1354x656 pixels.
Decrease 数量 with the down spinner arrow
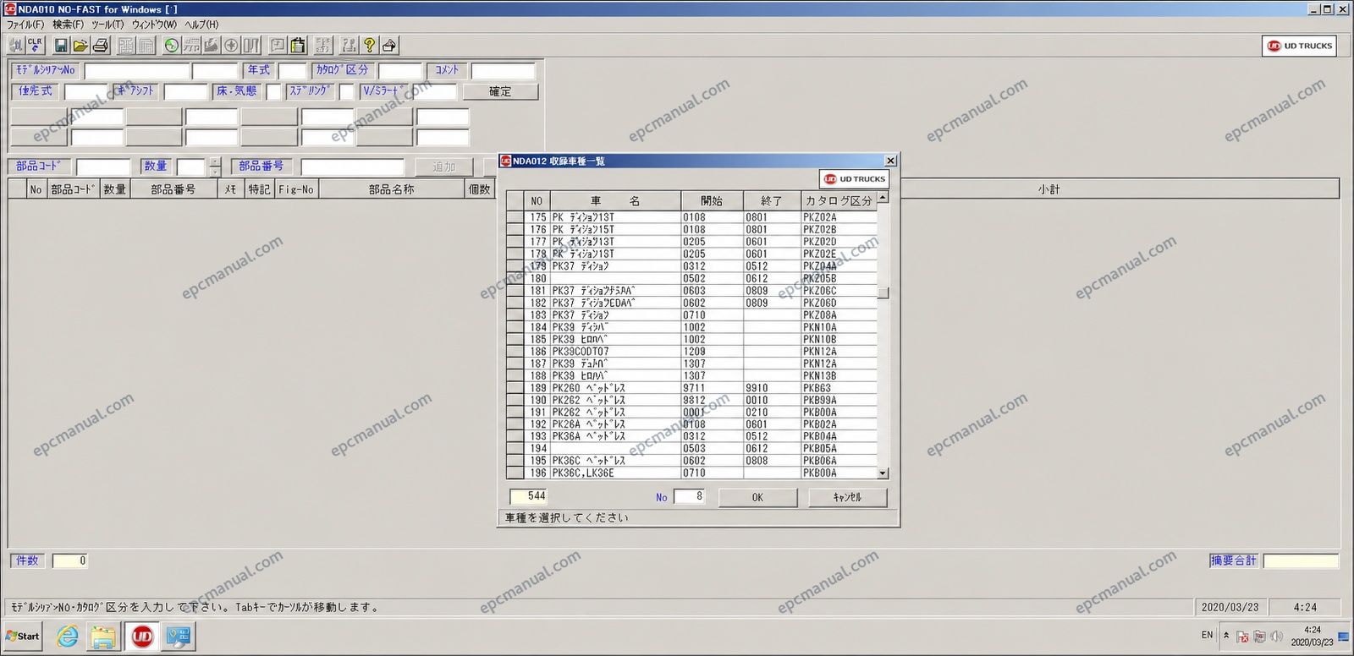tap(215, 172)
